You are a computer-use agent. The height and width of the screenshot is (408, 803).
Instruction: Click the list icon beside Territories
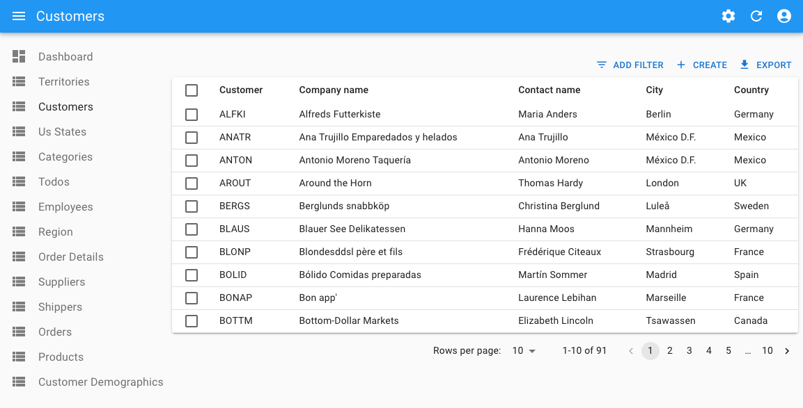point(19,82)
